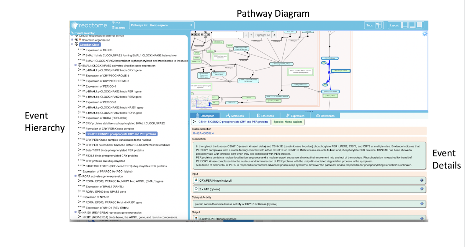Screen dimensions: 465x247
Task: Expand NR1D1 (REV-ERBA) represses gene expression
Action: pos(75,212)
